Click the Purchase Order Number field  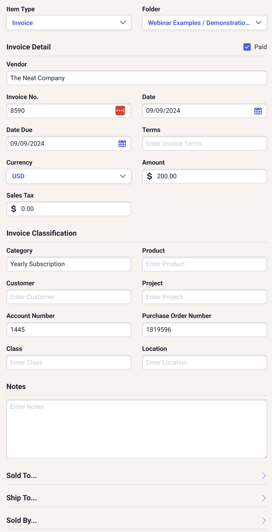click(x=205, y=330)
